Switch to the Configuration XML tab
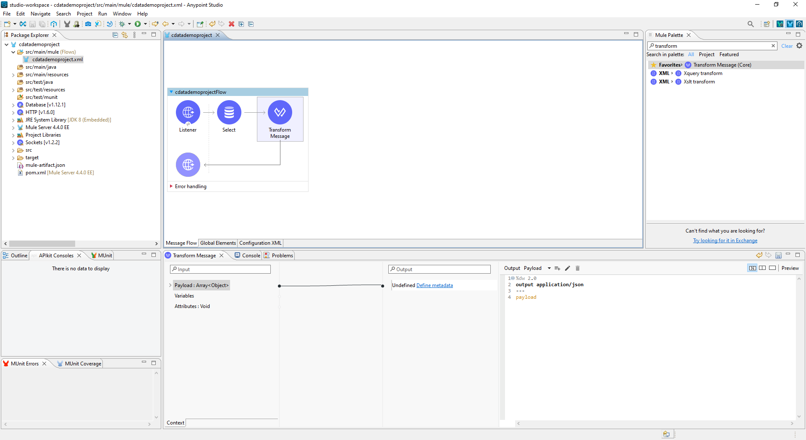The image size is (806, 440). pos(260,243)
